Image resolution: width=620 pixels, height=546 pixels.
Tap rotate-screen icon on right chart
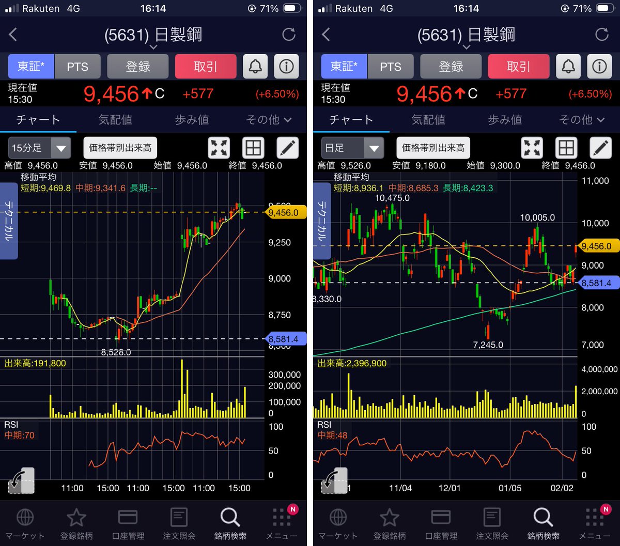334,480
